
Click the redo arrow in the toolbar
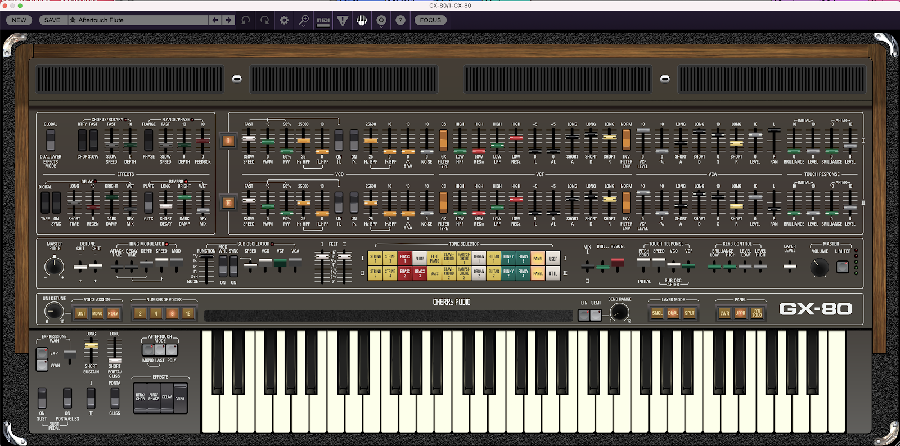265,20
